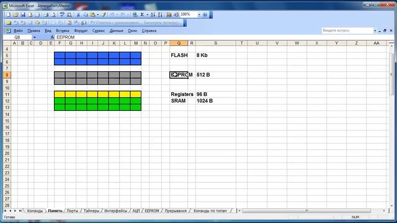Open a file with the folder icon
This screenshot has width=397, height=223.
(16, 15)
